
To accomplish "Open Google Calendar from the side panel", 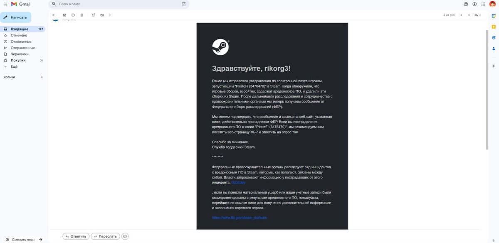I will [493, 15].
